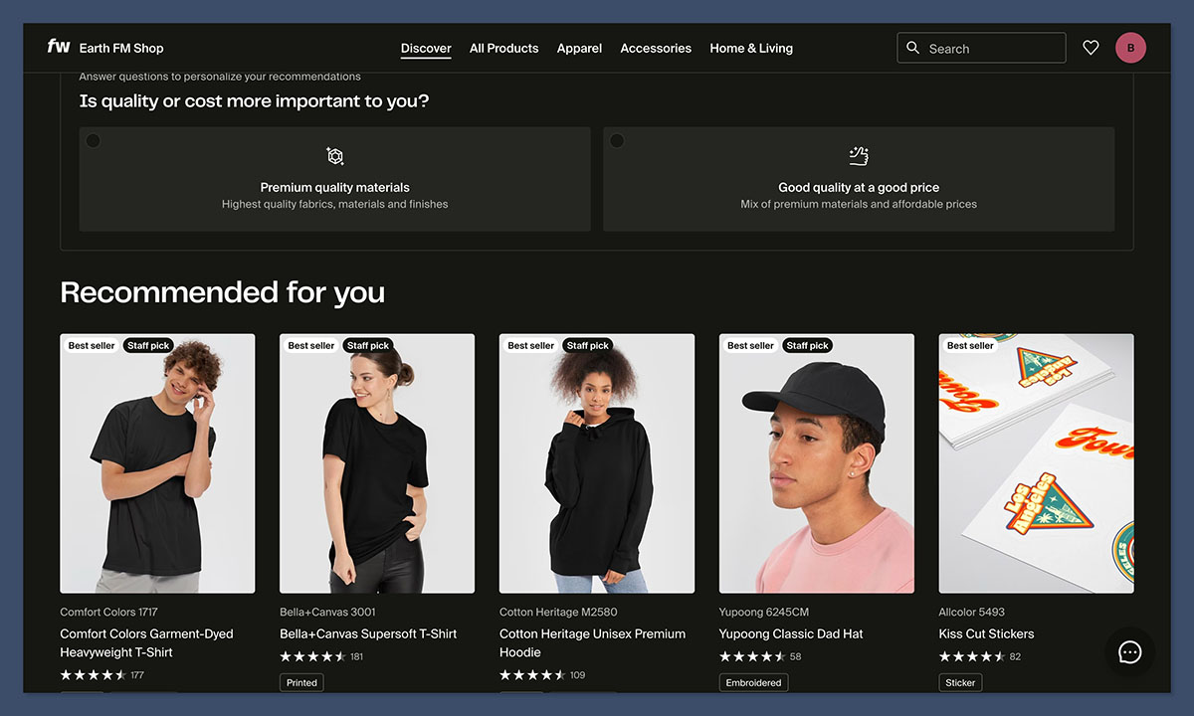
Task: Click the good price sparkle hand icon
Action: point(859,156)
